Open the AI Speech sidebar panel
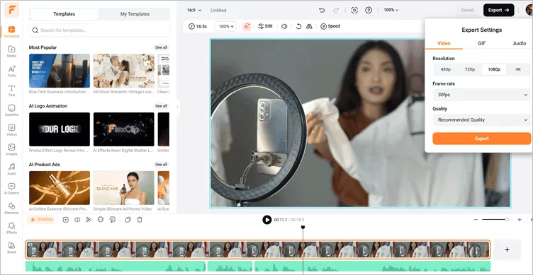This screenshot has height=275, width=533. click(x=11, y=189)
